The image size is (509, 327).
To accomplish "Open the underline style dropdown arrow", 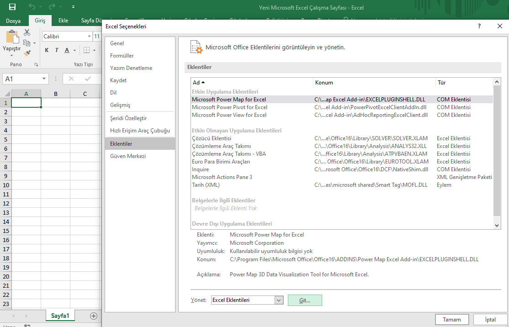I will [74, 51].
